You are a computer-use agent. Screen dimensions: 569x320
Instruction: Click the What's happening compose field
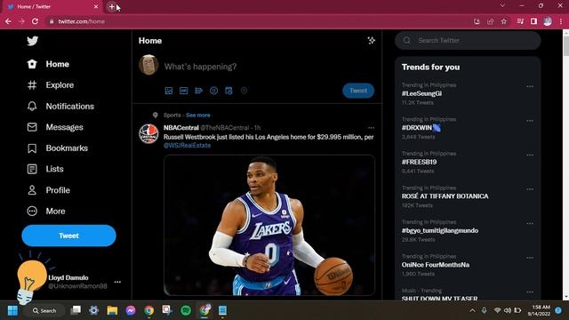pyautogui.click(x=200, y=67)
